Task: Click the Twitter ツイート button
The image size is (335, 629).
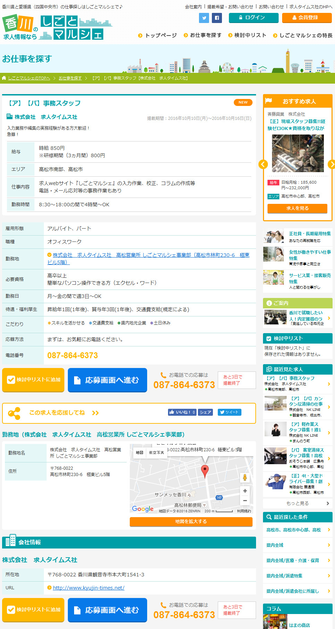Action: [229, 412]
